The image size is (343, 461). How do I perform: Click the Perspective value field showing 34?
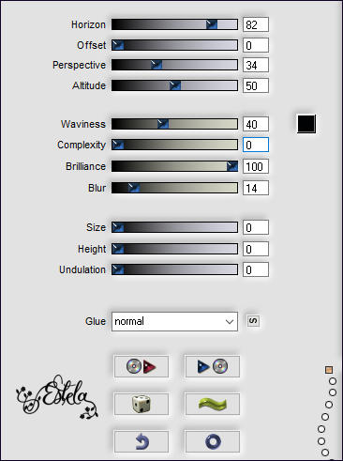coord(256,65)
